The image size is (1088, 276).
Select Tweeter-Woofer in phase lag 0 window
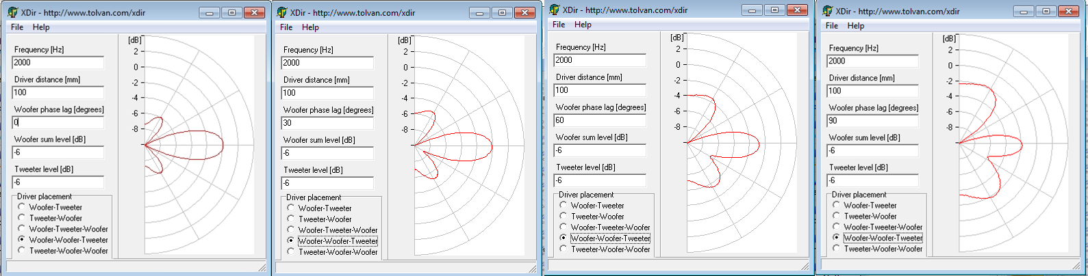(x=50, y=218)
